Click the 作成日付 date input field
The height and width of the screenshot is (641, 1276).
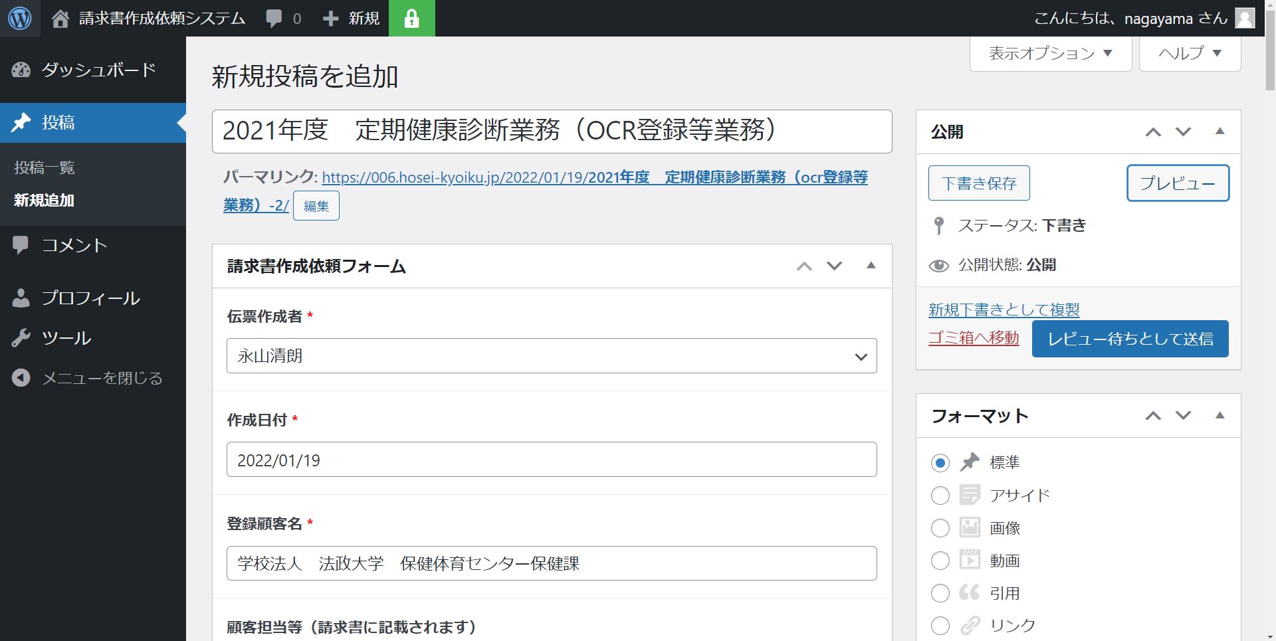(551, 460)
